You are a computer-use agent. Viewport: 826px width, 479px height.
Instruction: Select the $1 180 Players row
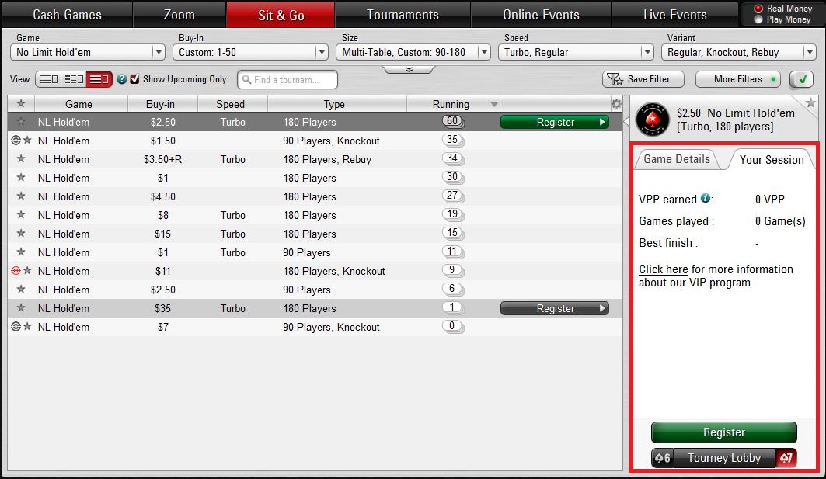315,178
